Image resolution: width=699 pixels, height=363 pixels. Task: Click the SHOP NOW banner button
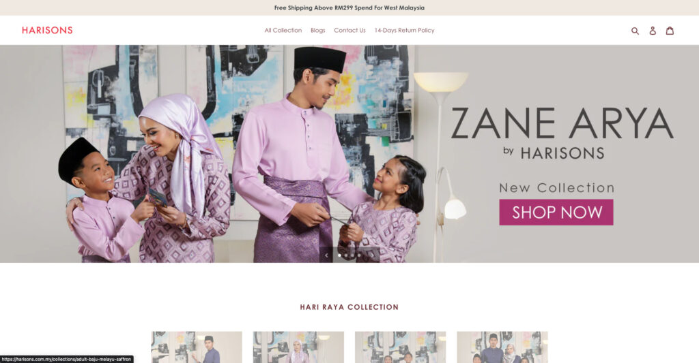click(556, 212)
